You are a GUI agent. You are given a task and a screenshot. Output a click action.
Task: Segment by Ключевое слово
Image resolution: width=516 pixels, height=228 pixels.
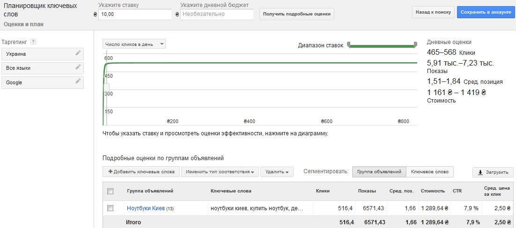(x=429, y=172)
